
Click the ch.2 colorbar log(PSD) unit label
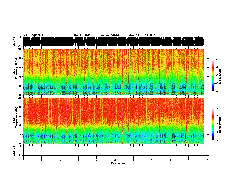pyautogui.click(x=220, y=125)
